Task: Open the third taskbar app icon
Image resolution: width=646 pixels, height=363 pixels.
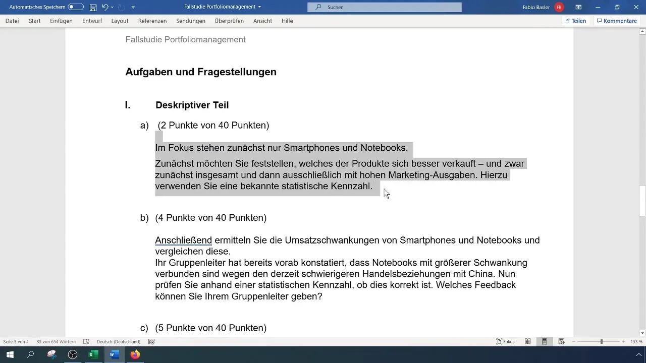Action: coord(51,354)
